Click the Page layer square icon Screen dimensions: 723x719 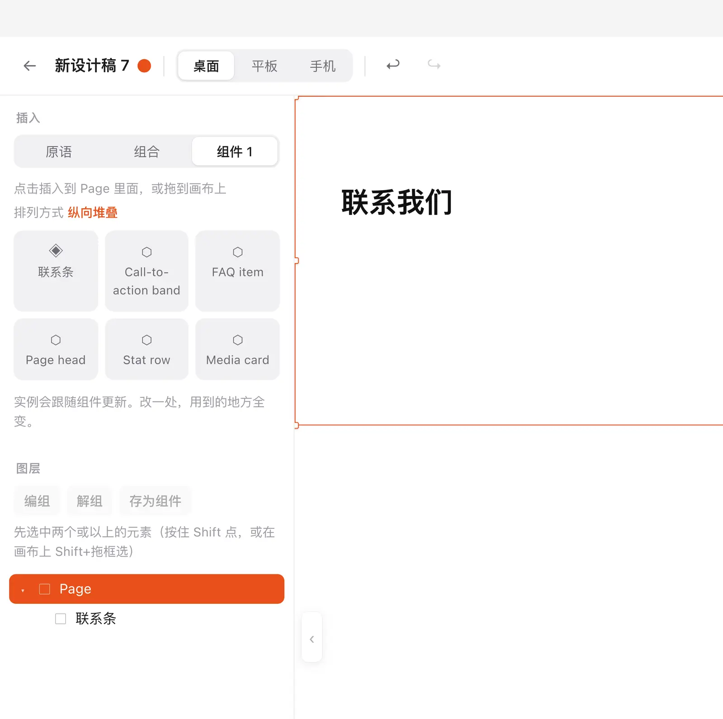pyautogui.click(x=45, y=589)
